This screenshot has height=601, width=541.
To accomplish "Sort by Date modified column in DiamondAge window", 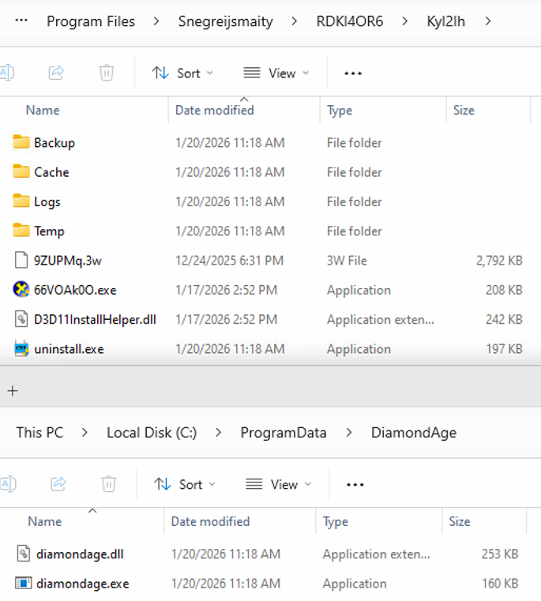I will [210, 522].
